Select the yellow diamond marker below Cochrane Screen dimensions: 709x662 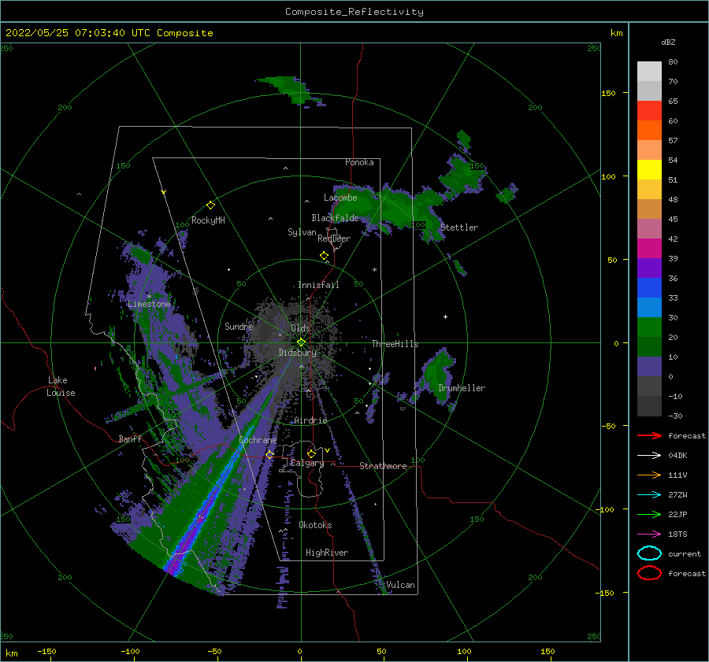pyautogui.click(x=269, y=455)
